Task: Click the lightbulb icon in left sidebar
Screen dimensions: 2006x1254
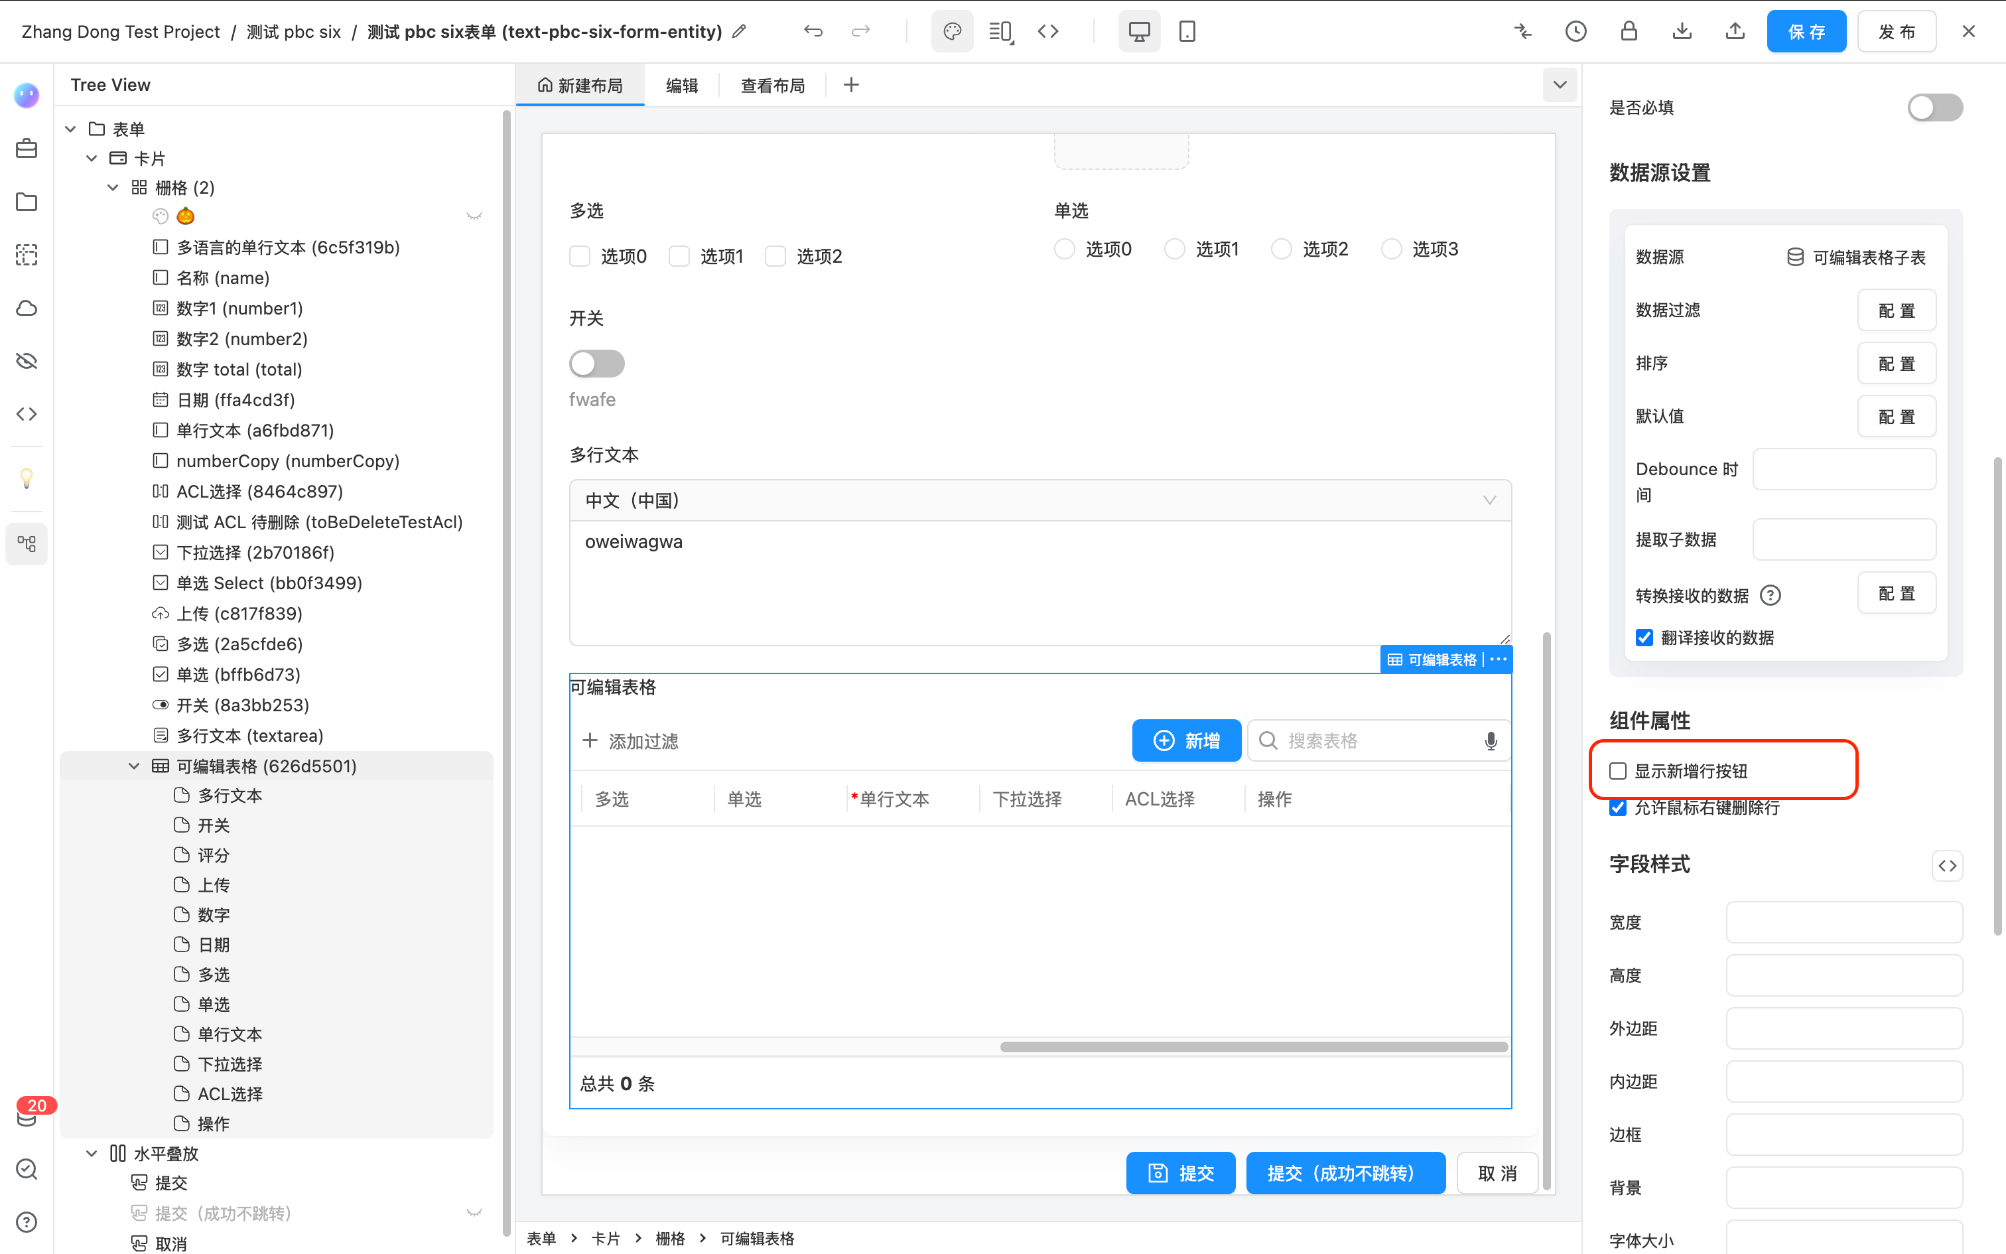Action: pos(27,478)
